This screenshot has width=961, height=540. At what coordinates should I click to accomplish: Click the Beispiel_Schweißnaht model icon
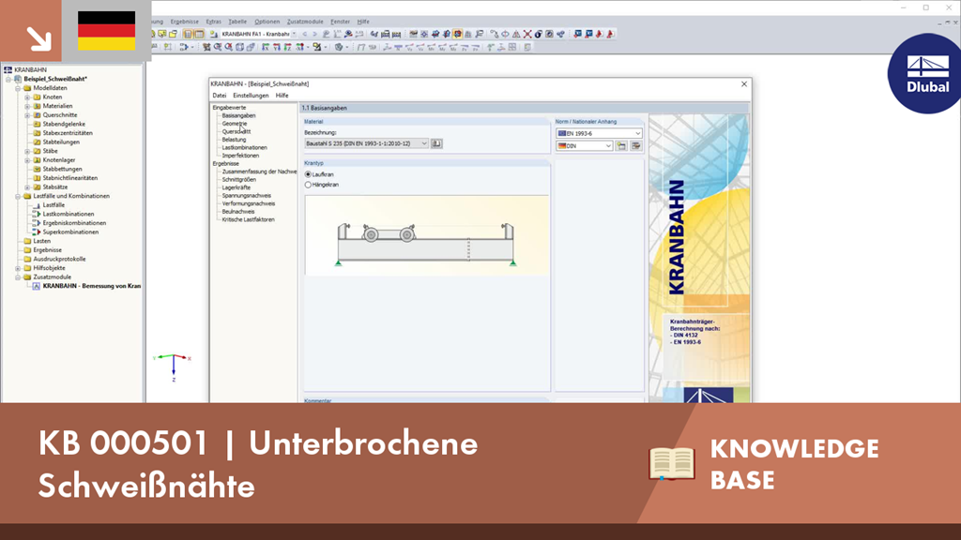pos(18,79)
